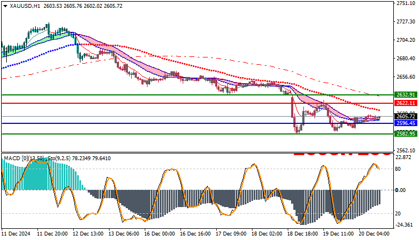
Task: Click the 20 Dec 04:00 time axis label
Action: coord(374,234)
